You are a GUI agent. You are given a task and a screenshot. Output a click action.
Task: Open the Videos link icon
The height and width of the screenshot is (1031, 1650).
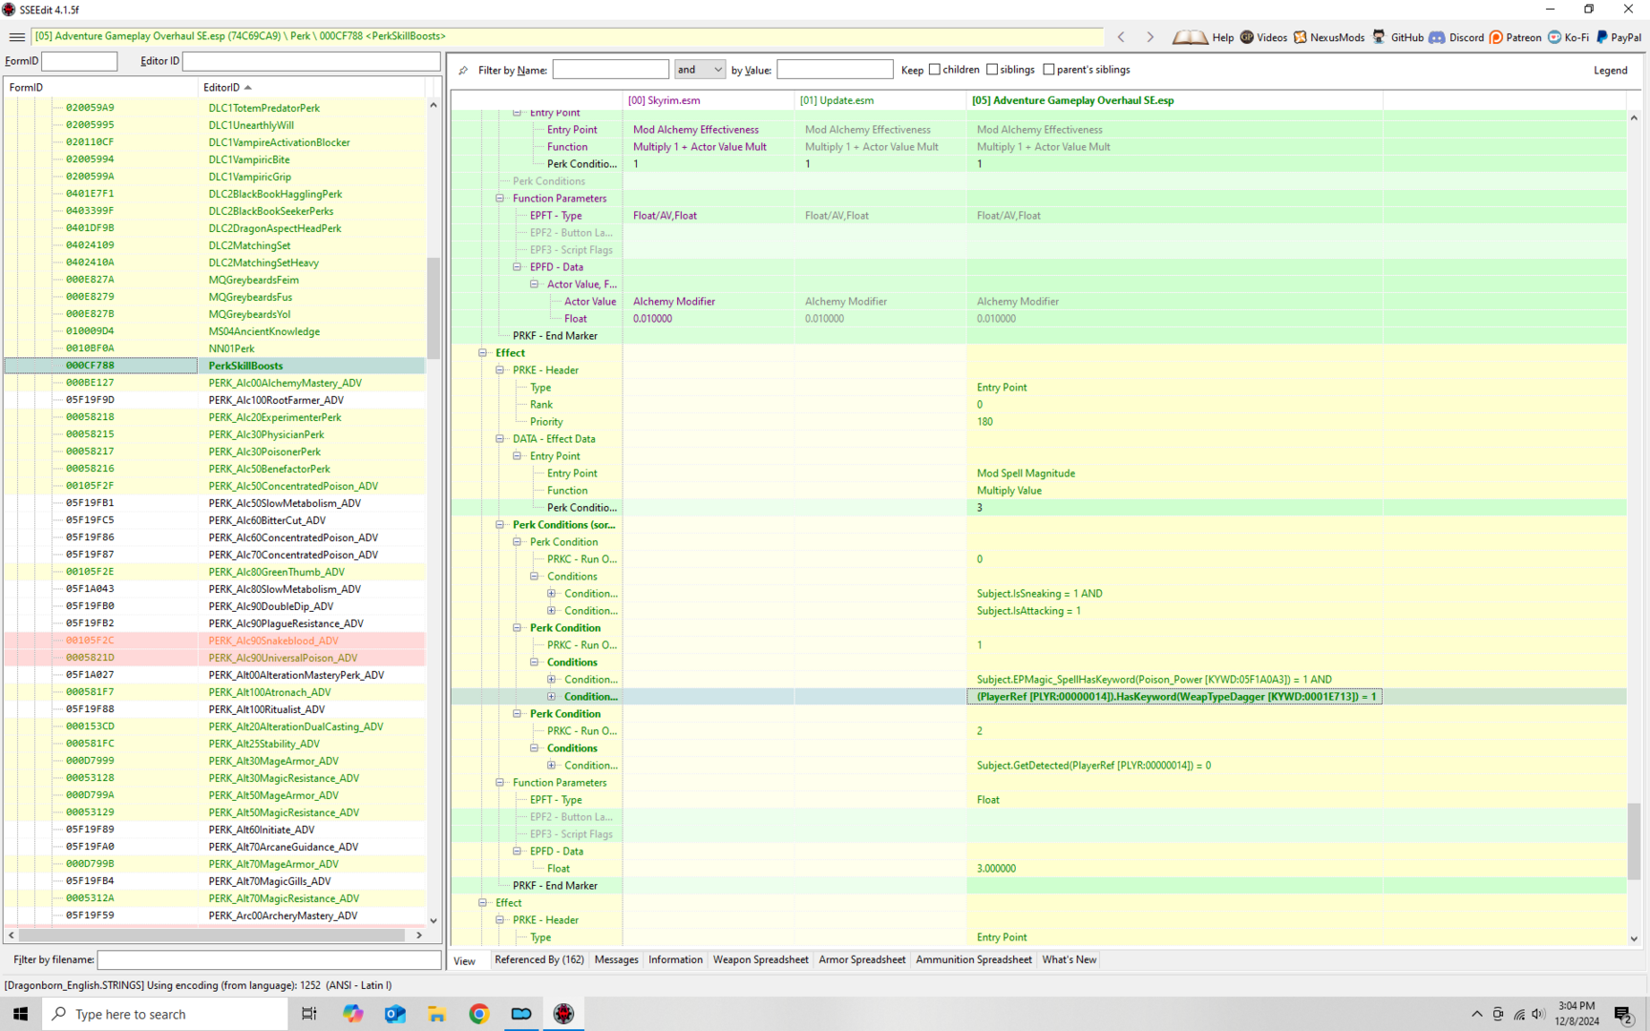click(x=1247, y=37)
